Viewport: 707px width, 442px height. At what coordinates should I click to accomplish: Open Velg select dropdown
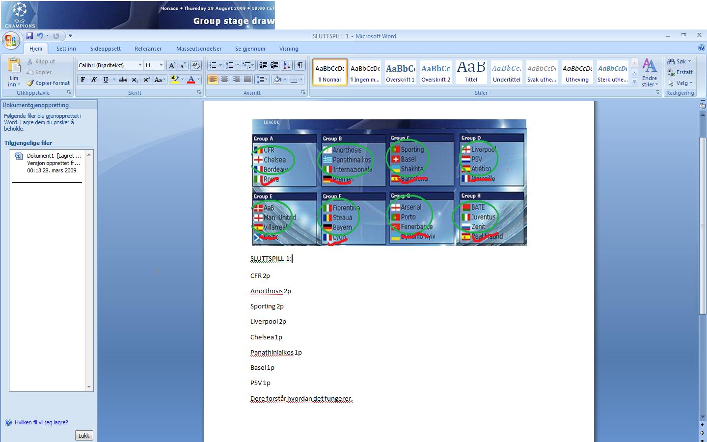click(680, 83)
